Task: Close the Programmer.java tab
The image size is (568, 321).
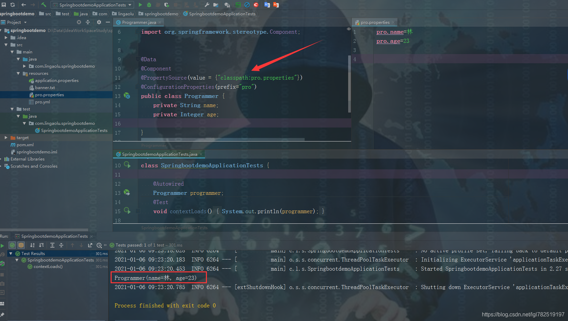Action: pos(160,22)
